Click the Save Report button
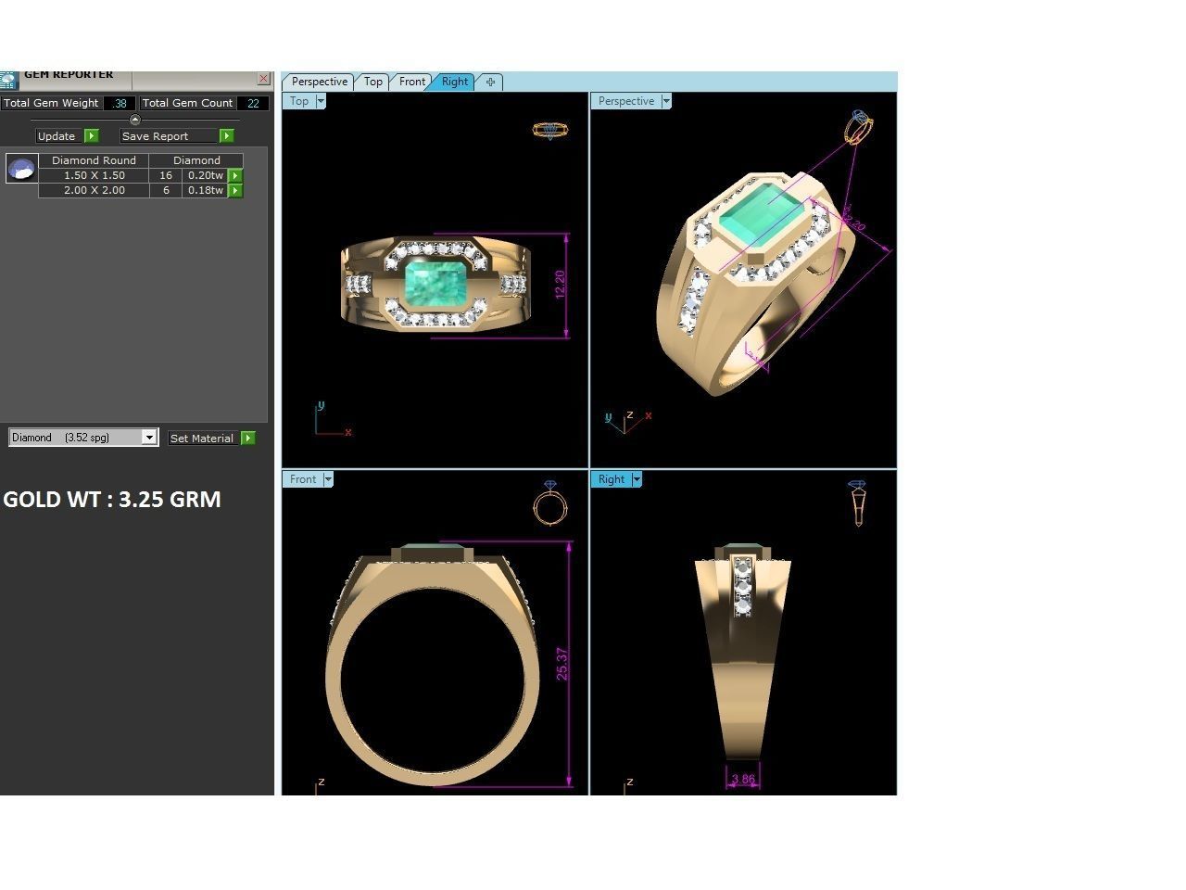 point(169,136)
